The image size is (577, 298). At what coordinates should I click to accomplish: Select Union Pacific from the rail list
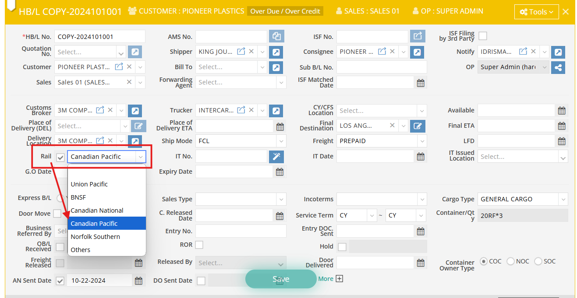(x=89, y=184)
